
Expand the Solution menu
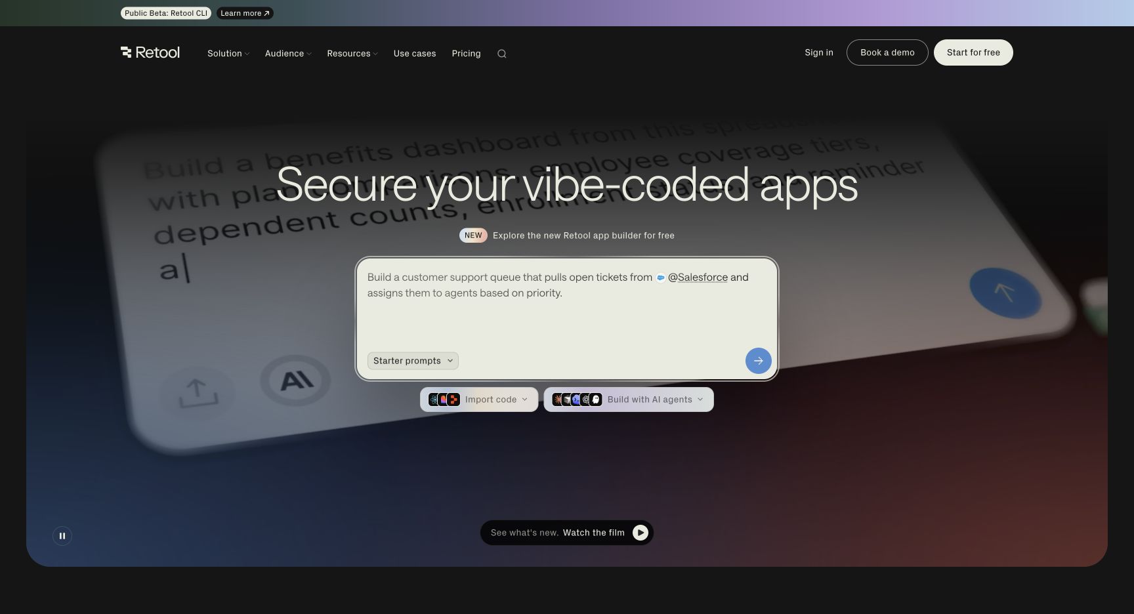coord(228,54)
